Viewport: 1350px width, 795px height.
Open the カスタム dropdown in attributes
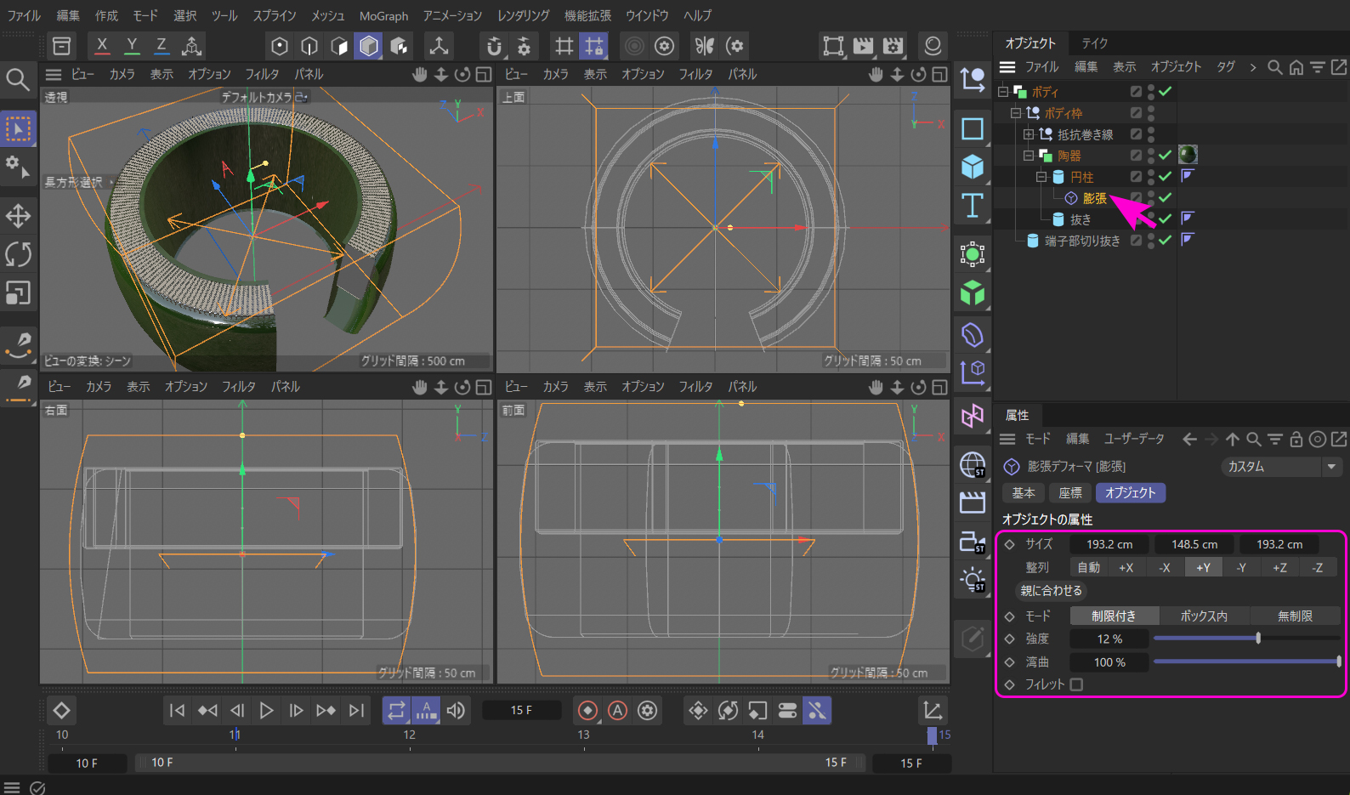point(1281,467)
